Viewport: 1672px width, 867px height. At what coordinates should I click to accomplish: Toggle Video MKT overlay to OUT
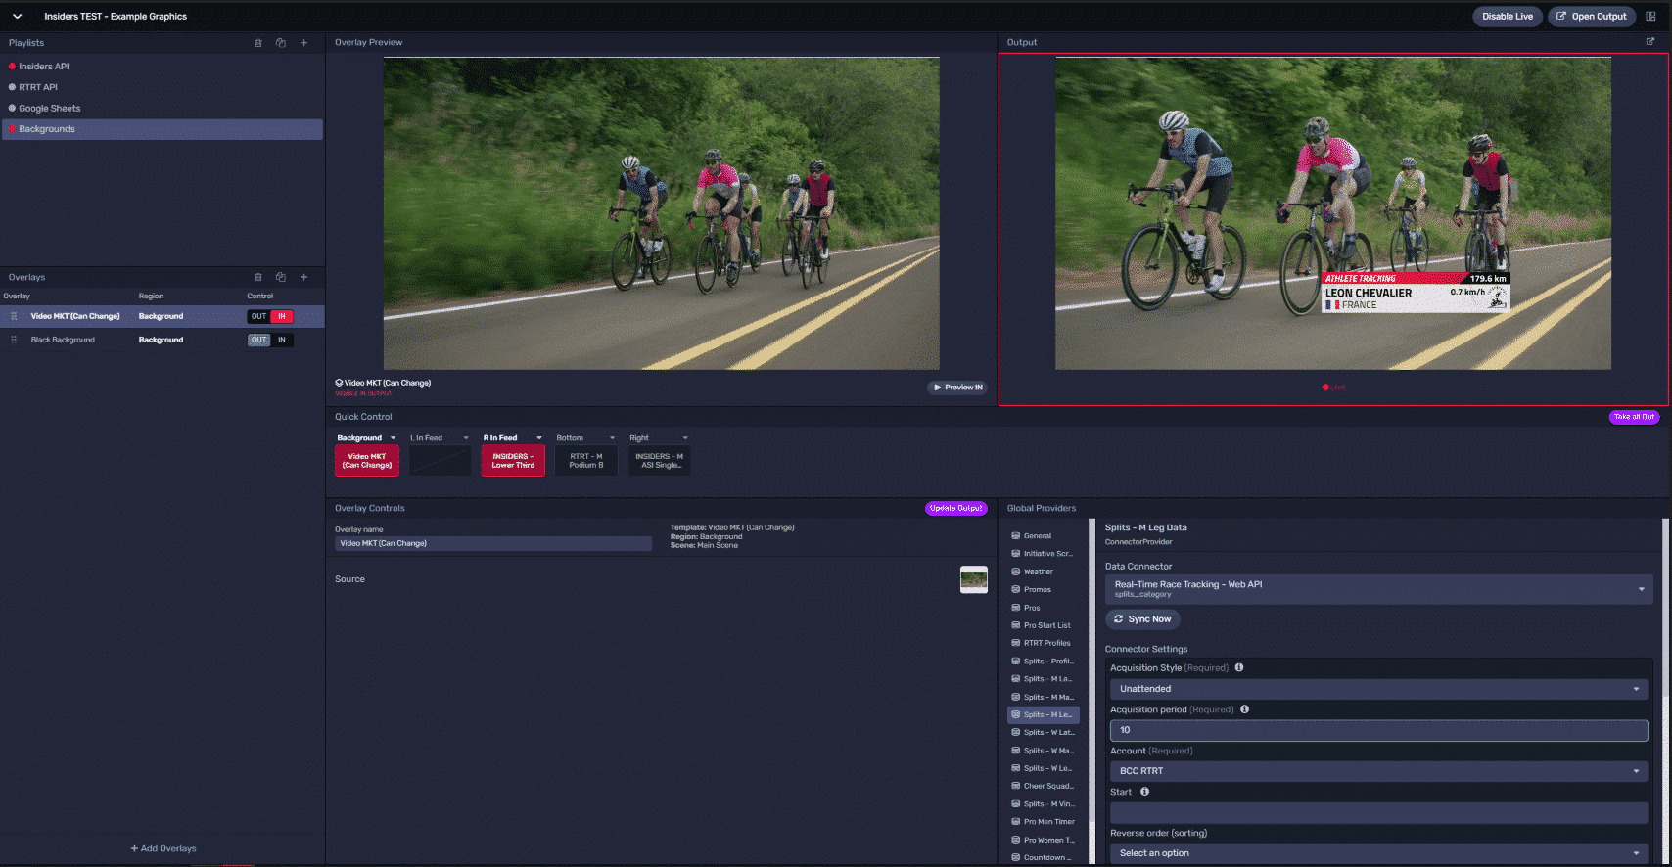click(258, 316)
